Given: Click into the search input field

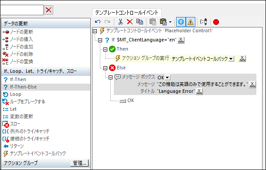Looking at the screenshot, I should tap(22, 10).
